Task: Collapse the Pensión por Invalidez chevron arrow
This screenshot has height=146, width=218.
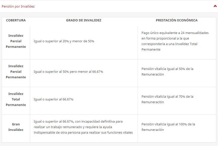Action: [x=215, y=6]
